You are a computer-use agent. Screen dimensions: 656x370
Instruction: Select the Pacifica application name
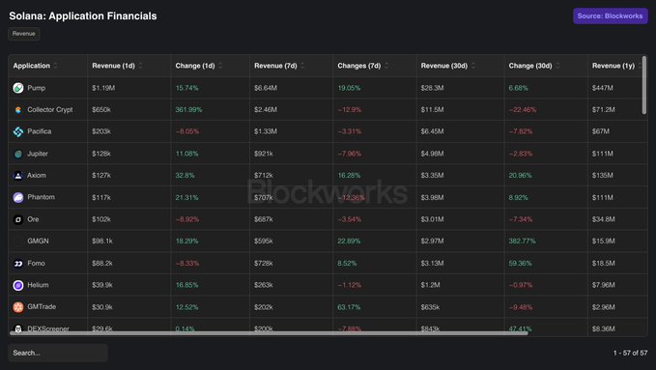pyautogui.click(x=40, y=131)
